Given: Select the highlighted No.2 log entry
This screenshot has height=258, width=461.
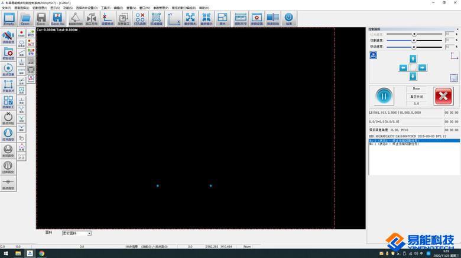Looking at the screenshot, I should (x=414, y=141).
